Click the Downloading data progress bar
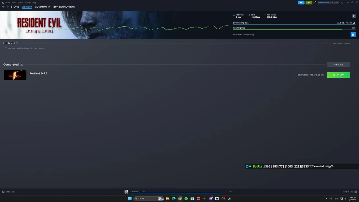This screenshot has height=202, width=359. tap(294, 25)
